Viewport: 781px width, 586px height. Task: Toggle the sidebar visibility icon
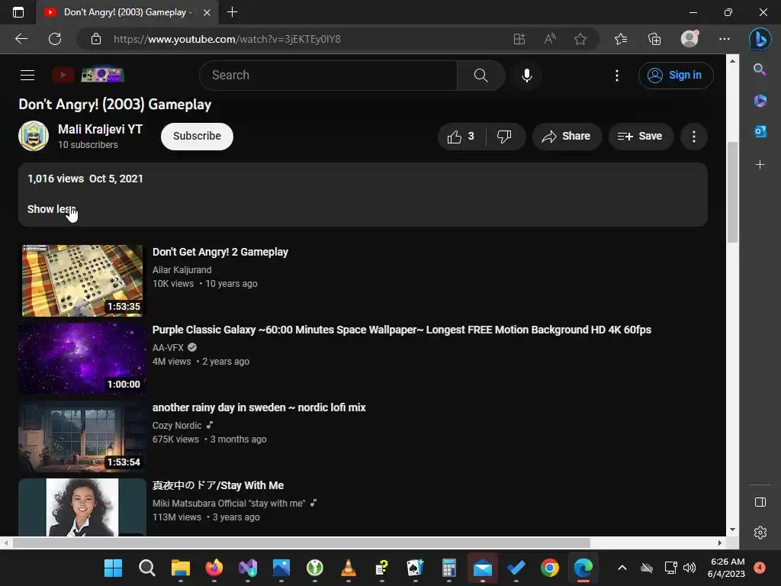(x=760, y=502)
